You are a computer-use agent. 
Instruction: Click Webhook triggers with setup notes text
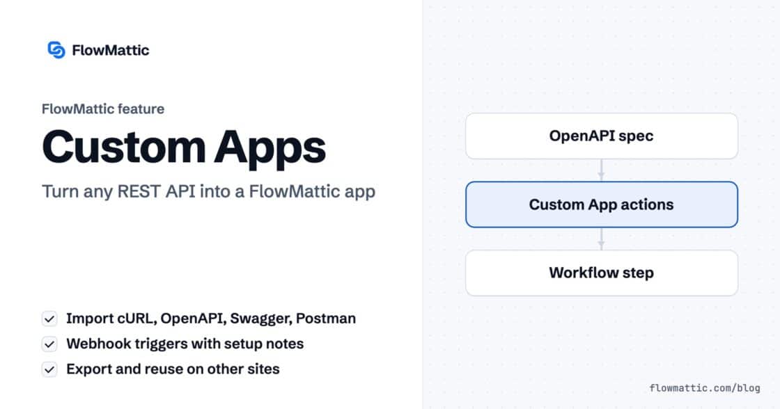[185, 344]
